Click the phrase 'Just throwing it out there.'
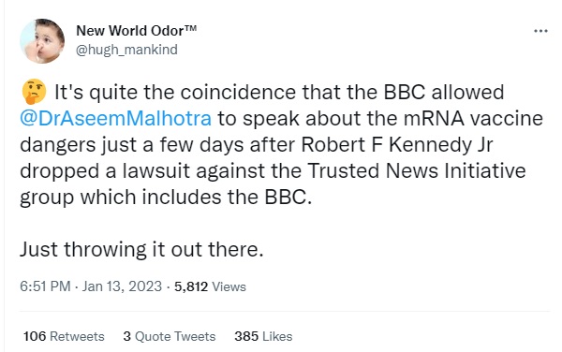Viewport: 562px width, 352px height. [141, 249]
